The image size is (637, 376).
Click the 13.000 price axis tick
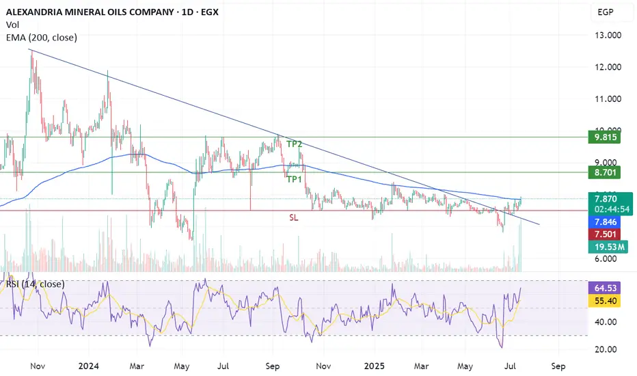(x=608, y=36)
